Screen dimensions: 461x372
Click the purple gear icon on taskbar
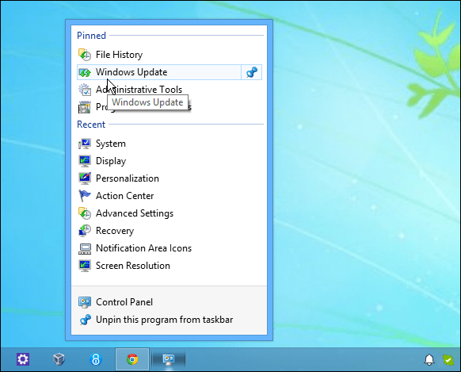tap(23, 359)
